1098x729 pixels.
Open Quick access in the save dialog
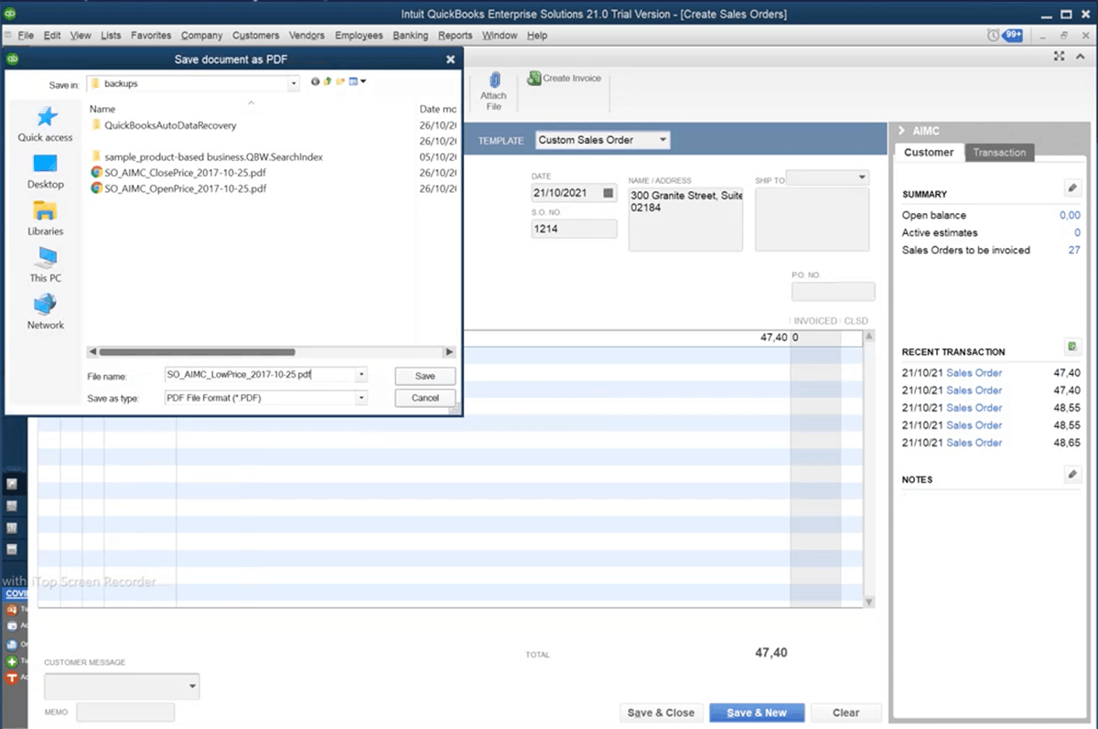coord(45,123)
